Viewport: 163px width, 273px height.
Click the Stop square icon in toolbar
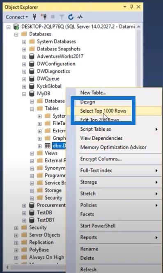[x=53, y=17]
